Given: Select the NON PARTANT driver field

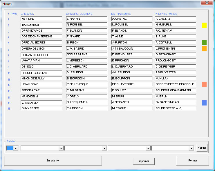Looking at the screenshot, I should tap(86, 54).
